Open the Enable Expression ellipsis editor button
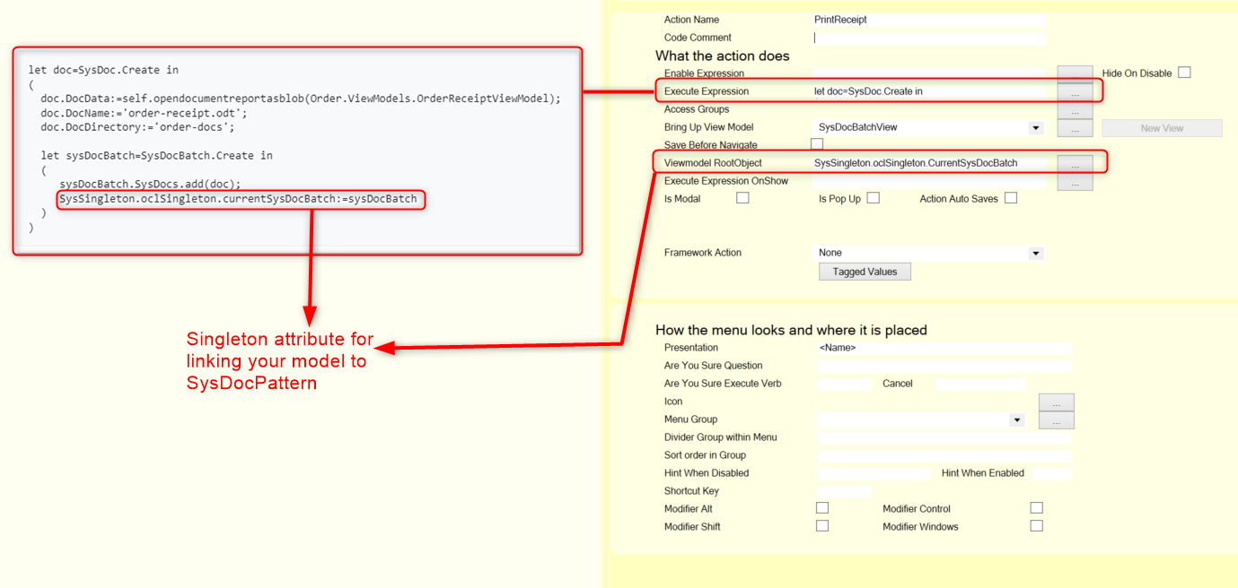The image size is (1238, 588). tap(1075, 72)
